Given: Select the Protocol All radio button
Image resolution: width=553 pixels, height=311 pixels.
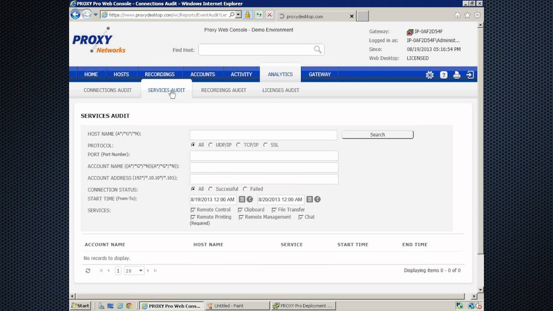Looking at the screenshot, I should tap(193, 145).
